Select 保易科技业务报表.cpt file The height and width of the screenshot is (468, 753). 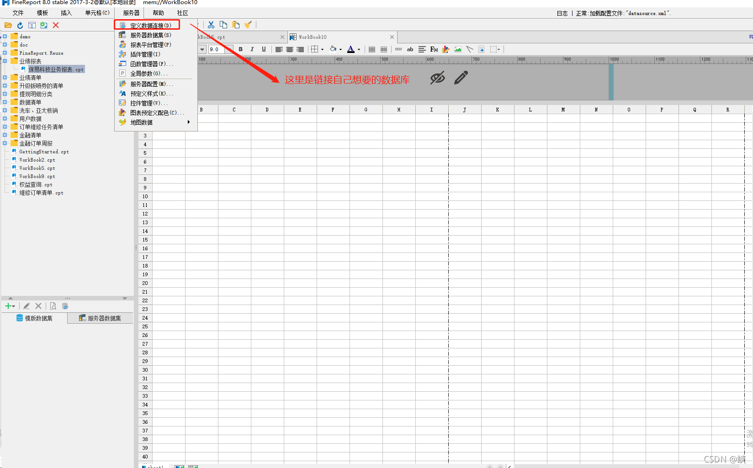click(56, 69)
